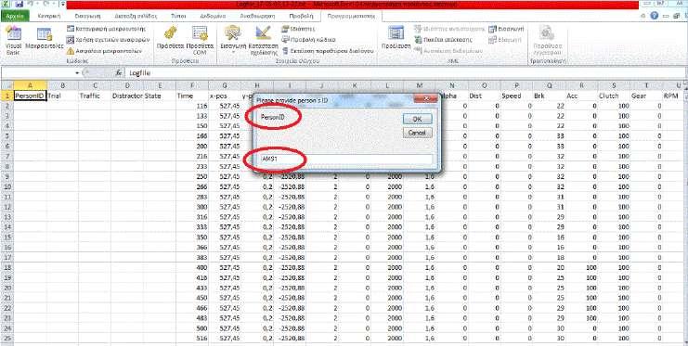Toggle Design Mode (Κατάσταση σχεδίασης)
The image size is (688, 346).
tap(264, 40)
